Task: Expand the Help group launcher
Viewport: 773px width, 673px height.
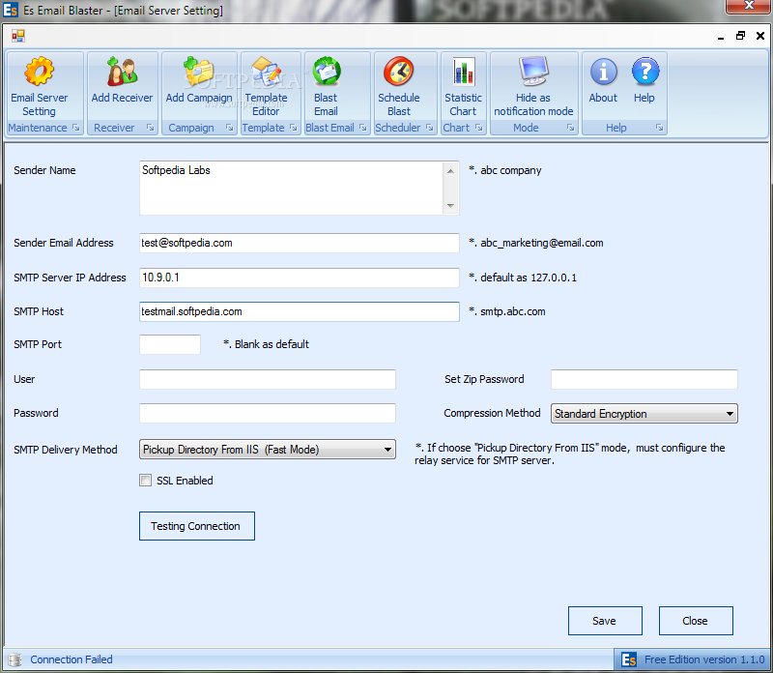Action: click(659, 128)
